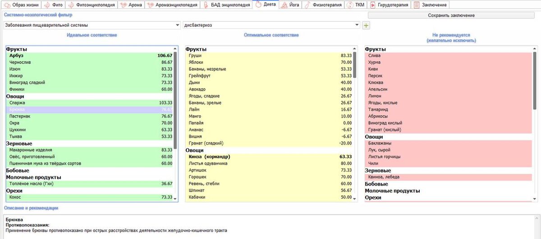Select the Артишок row
Screen dimensions: 541x239
pos(269,170)
